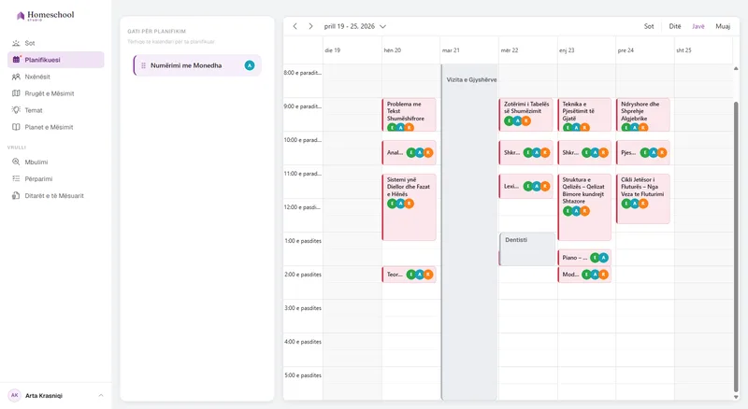Open the Anal... event on Monday
The height and width of the screenshot is (409, 748).
pyautogui.click(x=409, y=152)
